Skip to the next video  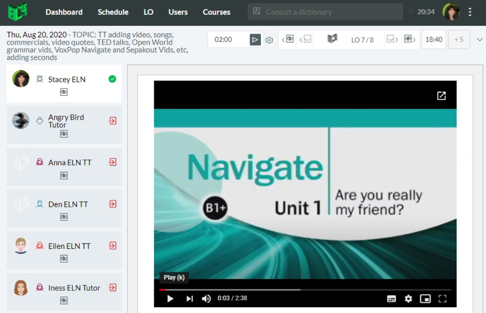click(190, 298)
